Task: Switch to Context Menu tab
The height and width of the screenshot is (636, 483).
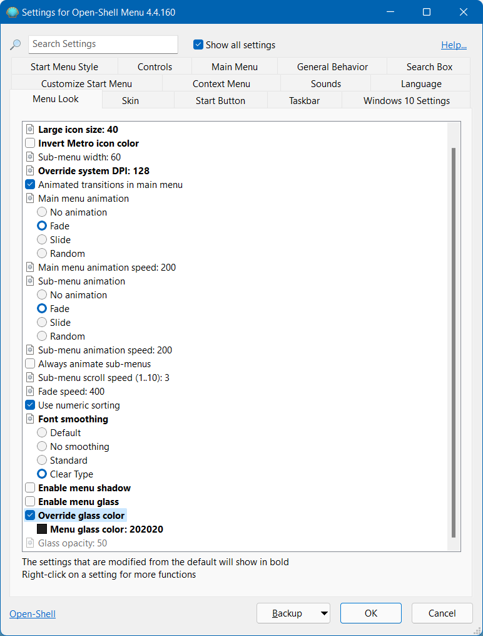Action: [221, 84]
